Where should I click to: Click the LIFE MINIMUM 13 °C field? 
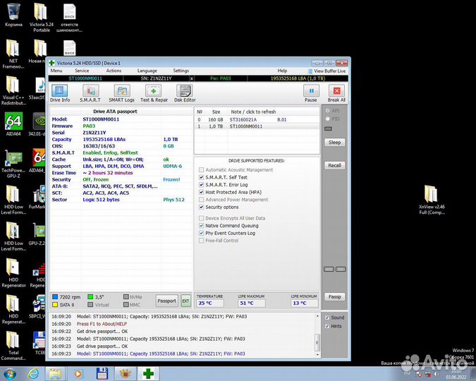coord(304,303)
